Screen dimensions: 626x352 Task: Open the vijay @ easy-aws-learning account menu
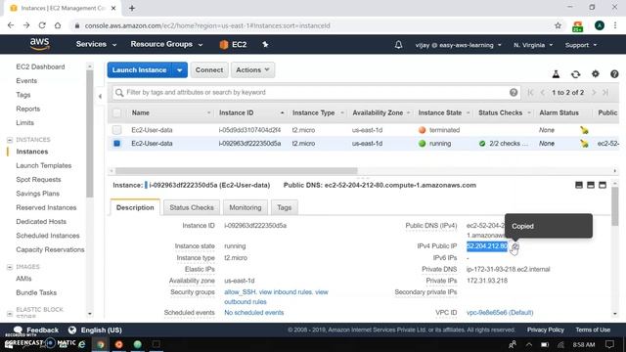(458, 45)
